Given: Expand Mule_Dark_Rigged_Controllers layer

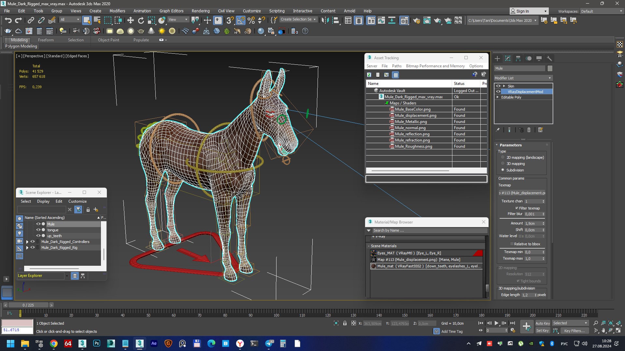Looking at the screenshot, I should (27, 242).
